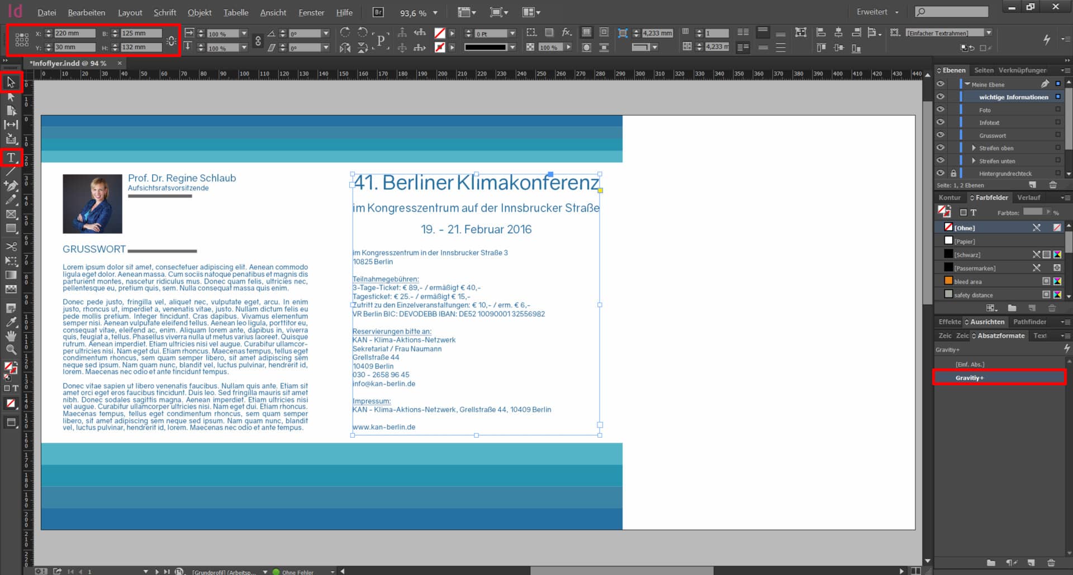The height and width of the screenshot is (575, 1073).
Task: Open Adobe Bridge via the Br icon
Action: [378, 12]
